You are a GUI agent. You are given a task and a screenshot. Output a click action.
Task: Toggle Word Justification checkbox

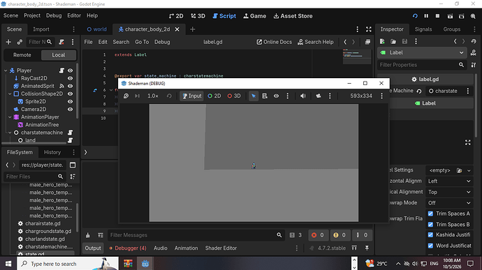(430, 246)
